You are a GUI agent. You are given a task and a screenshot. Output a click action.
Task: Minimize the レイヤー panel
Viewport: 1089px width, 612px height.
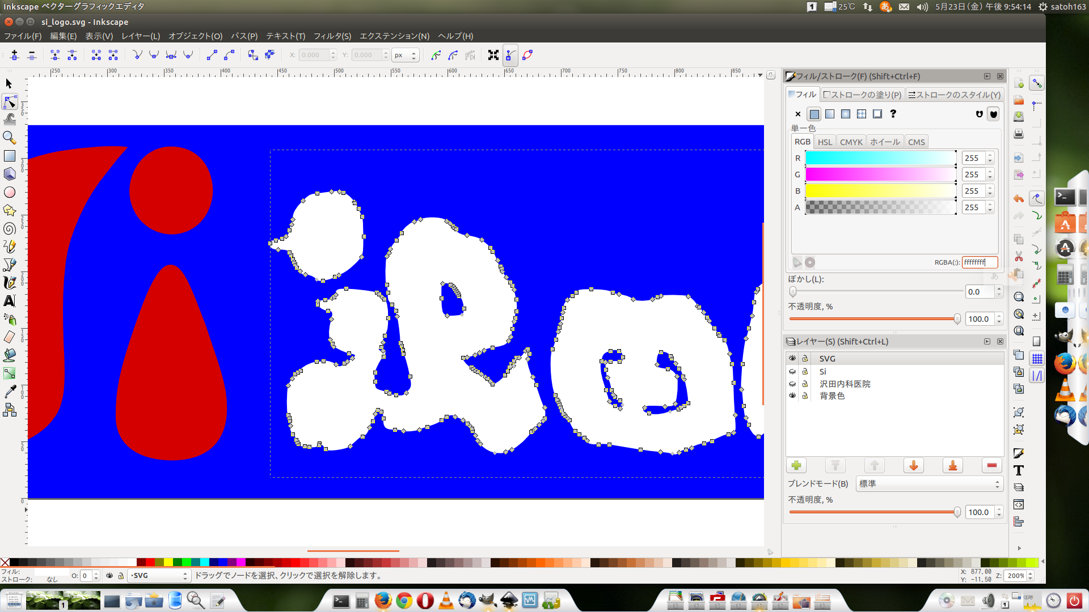click(x=987, y=341)
